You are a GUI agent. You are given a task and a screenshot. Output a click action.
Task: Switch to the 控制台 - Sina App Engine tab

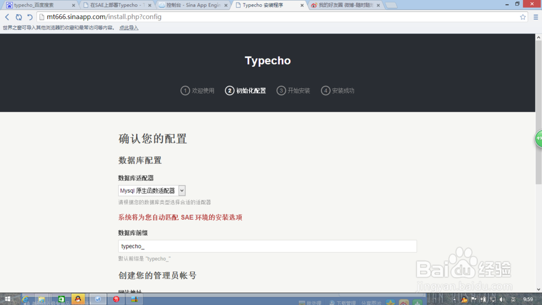[x=193, y=5]
